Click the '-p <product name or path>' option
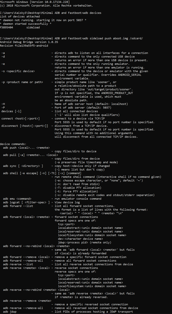The image size is (172, 314). pos(22,82)
